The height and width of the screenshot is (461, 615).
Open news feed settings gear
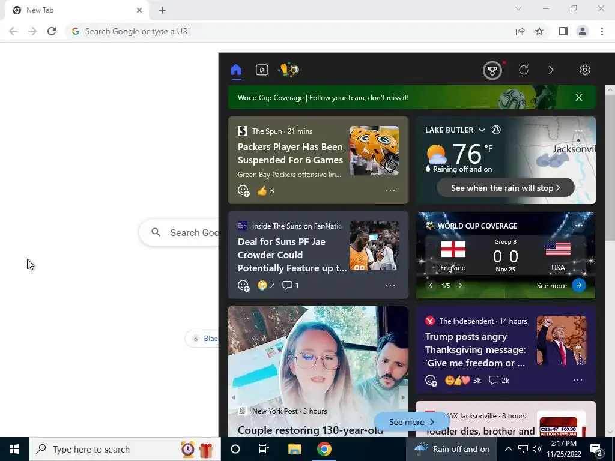pyautogui.click(x=585, y=70)
